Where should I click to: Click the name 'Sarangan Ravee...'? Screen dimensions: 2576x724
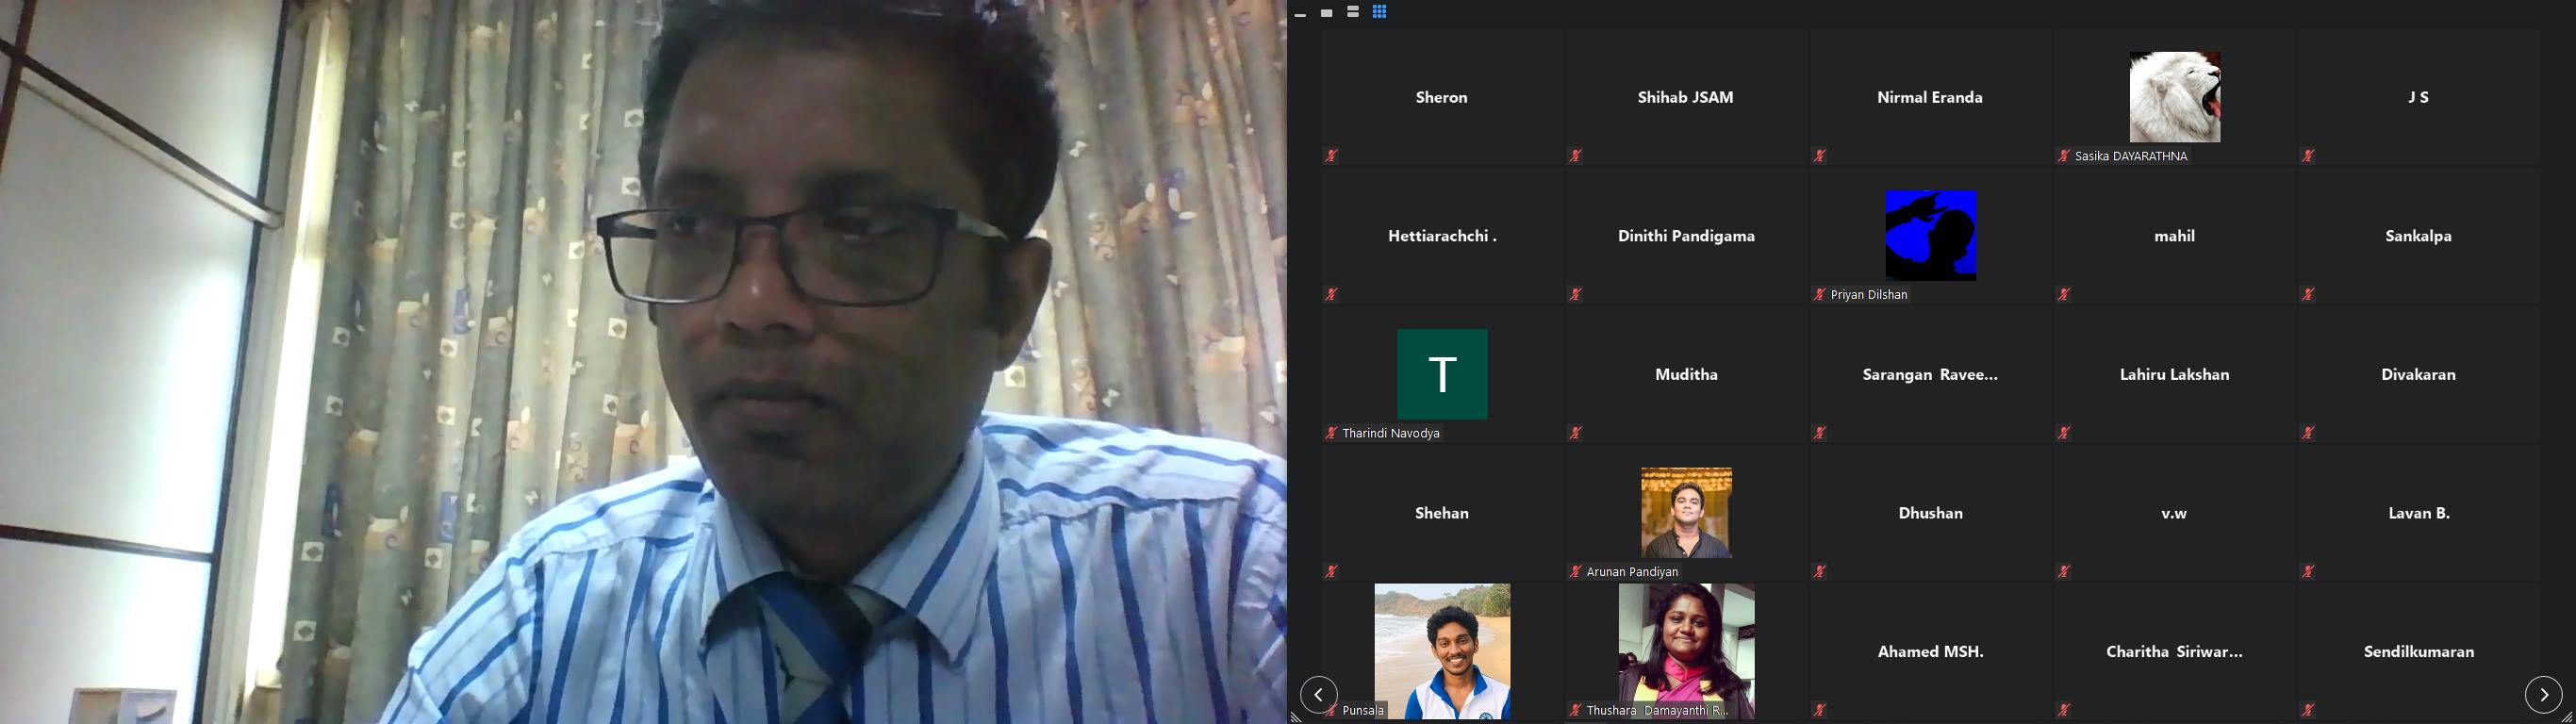pos(1930,374)
